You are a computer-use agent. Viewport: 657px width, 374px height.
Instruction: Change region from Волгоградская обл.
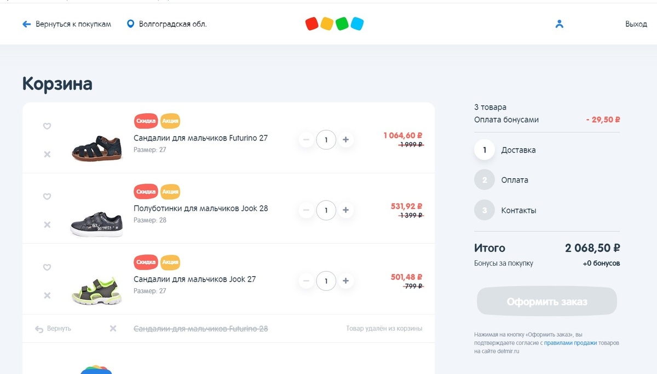click(167, 24)
